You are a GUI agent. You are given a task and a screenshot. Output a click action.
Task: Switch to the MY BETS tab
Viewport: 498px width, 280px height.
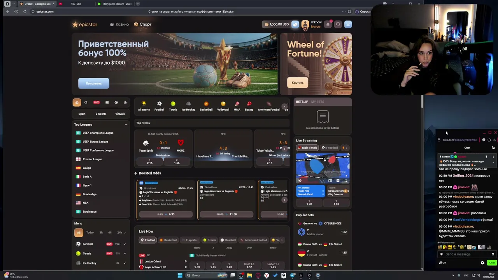tap(317, 102)
